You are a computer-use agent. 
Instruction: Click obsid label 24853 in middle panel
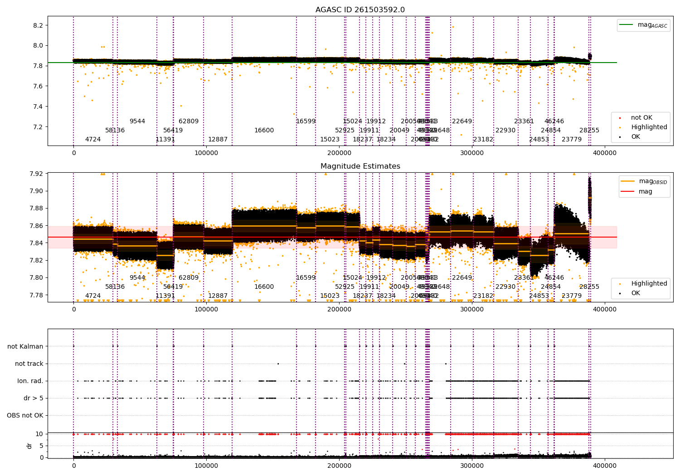[539, 296]
